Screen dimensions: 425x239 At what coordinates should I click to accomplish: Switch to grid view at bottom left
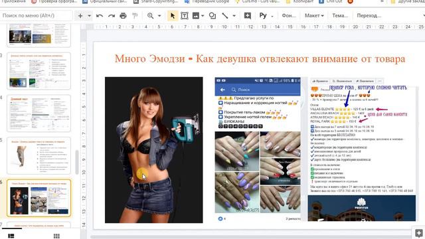(56, 236)
